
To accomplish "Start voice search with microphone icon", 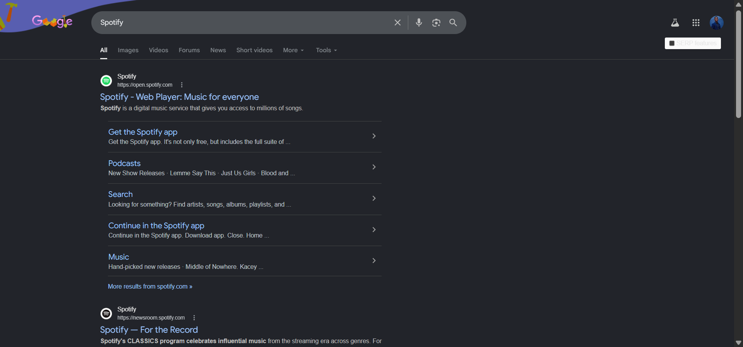I will point(419,22).
